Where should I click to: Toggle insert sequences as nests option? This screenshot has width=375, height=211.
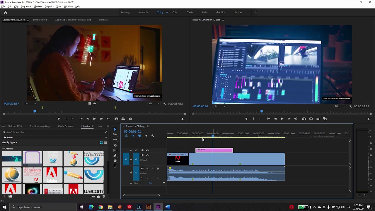[x=126, y=136]
